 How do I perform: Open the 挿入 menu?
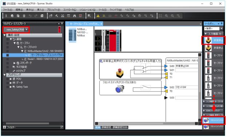coord(40,10)
